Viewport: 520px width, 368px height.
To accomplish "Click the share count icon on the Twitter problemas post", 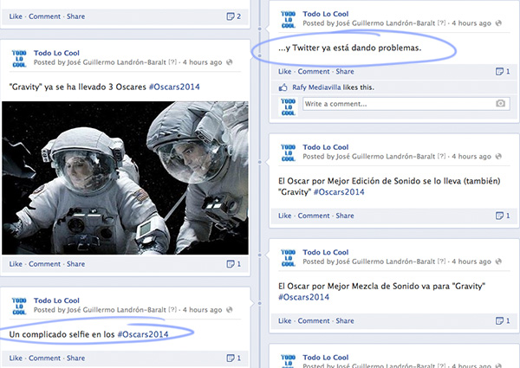I will tap(499, 72).
